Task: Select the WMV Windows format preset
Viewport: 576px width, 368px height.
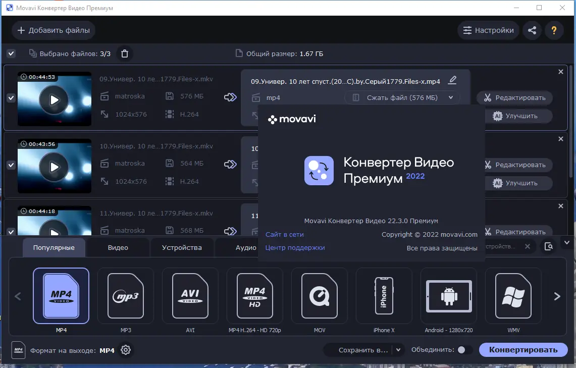Action: pyautogui.click(x=513, y=296)
